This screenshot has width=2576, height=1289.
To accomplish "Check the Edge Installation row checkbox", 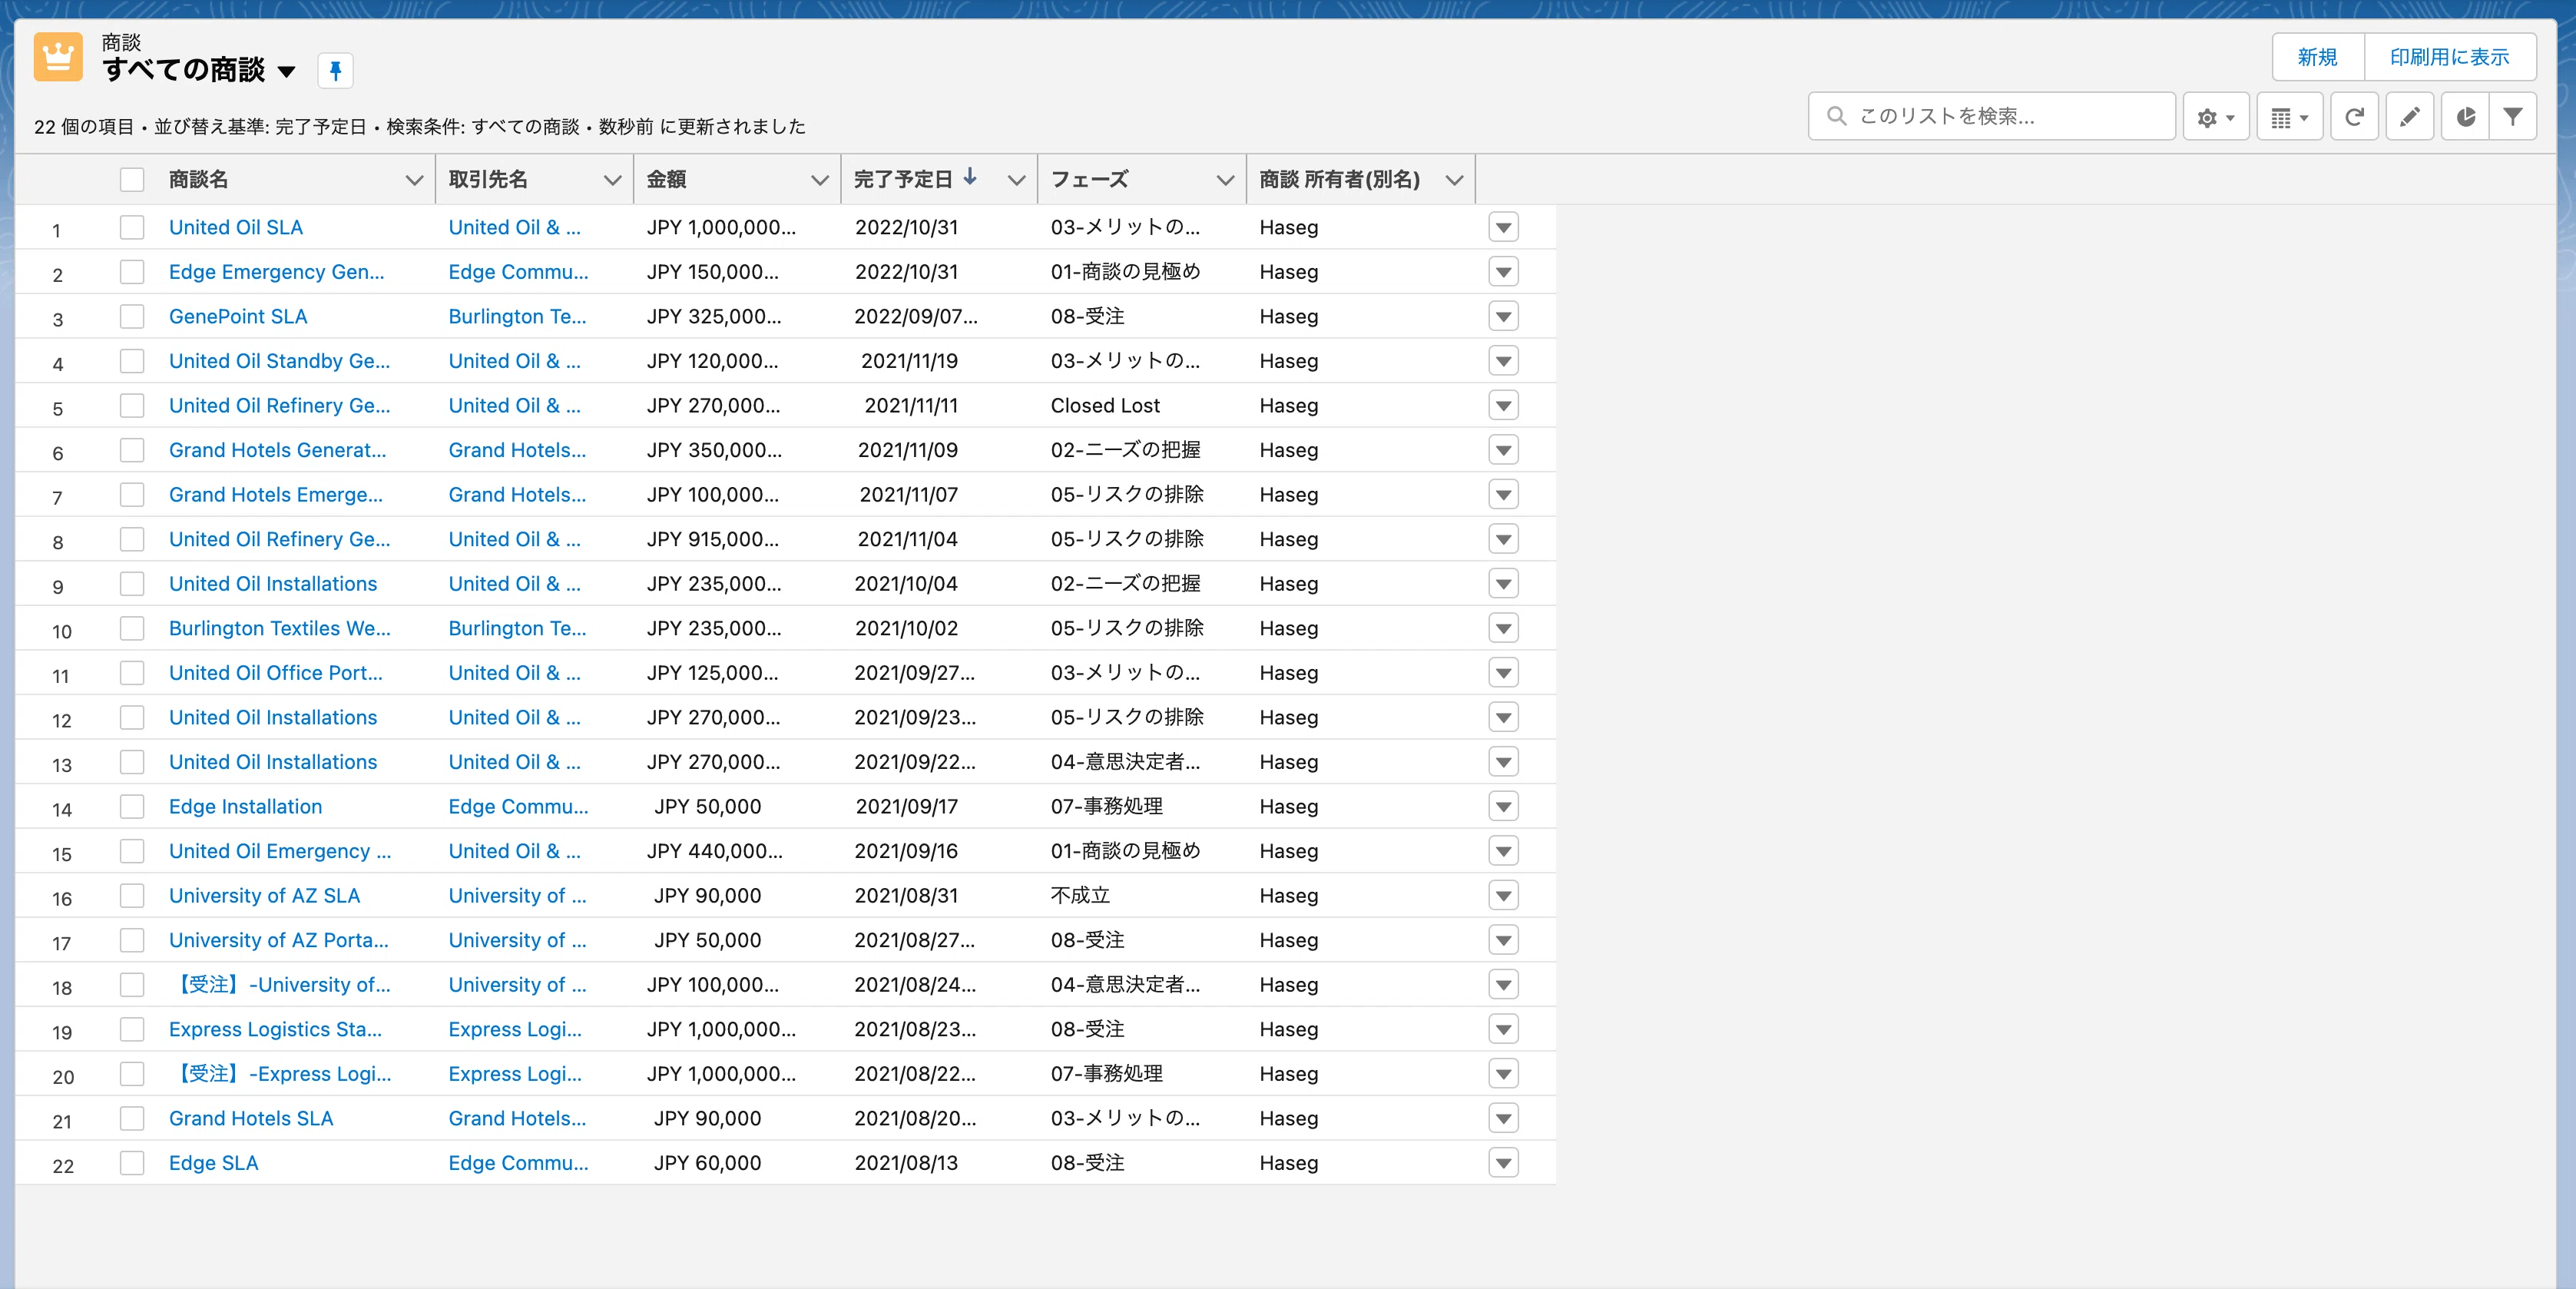I will click(132, 806).
